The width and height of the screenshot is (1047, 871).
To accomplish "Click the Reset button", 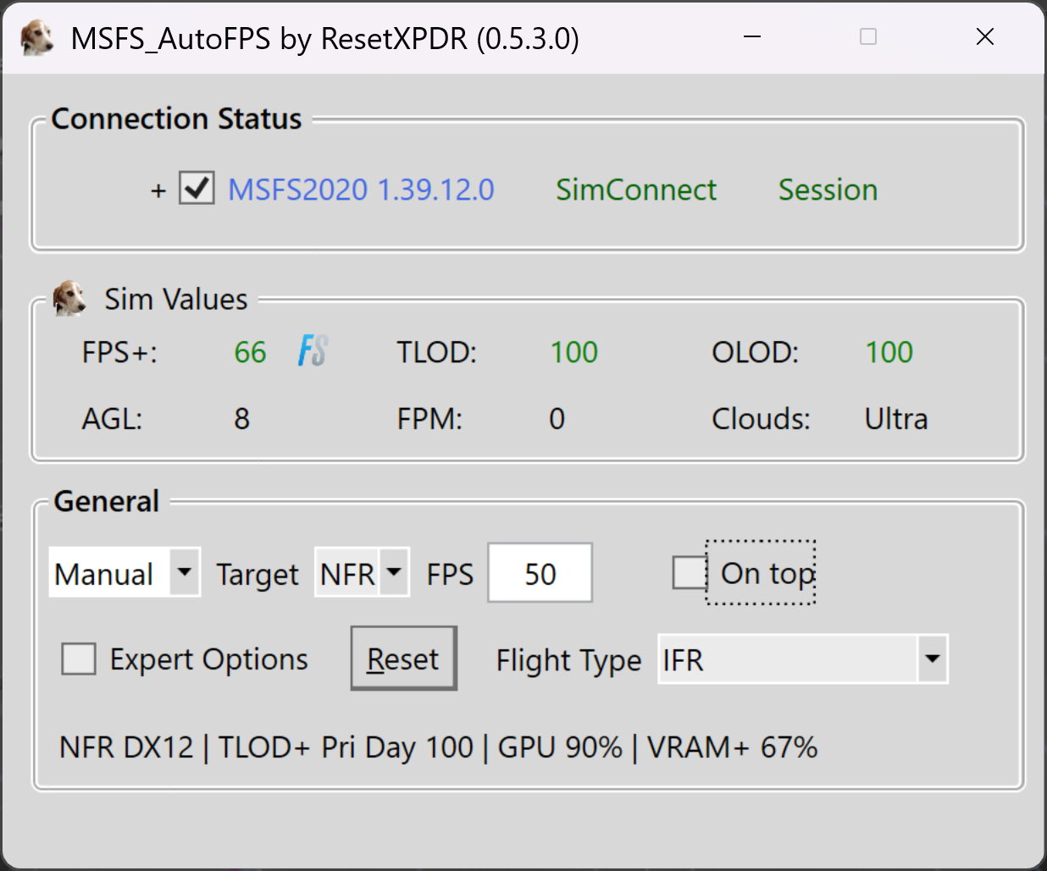I will (x=404, y=659).
